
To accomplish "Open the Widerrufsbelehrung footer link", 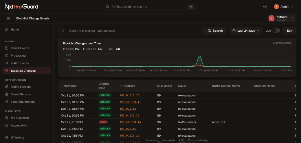I will (198, 140).
